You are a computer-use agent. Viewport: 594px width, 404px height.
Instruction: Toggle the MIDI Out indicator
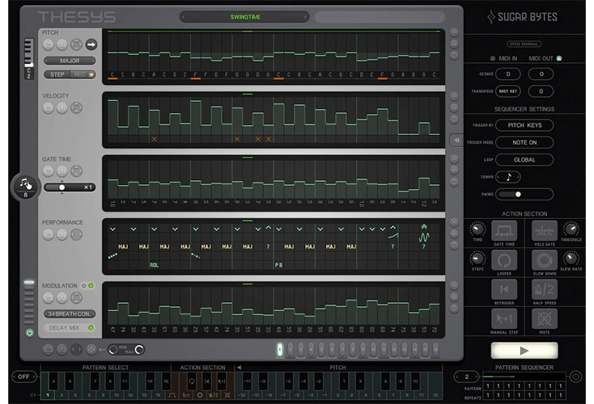(x=559, y=58)
